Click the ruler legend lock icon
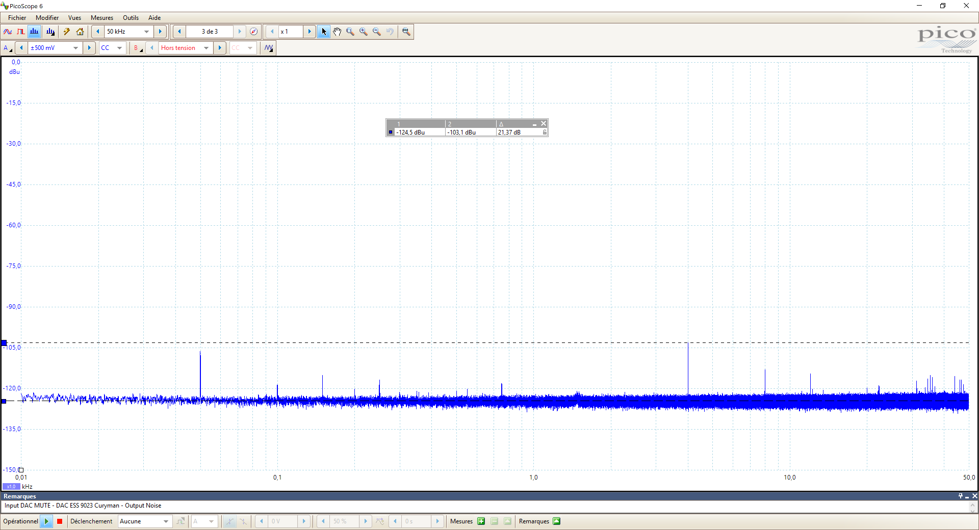This screenshot has height=530, width=979. pos(545,132)
